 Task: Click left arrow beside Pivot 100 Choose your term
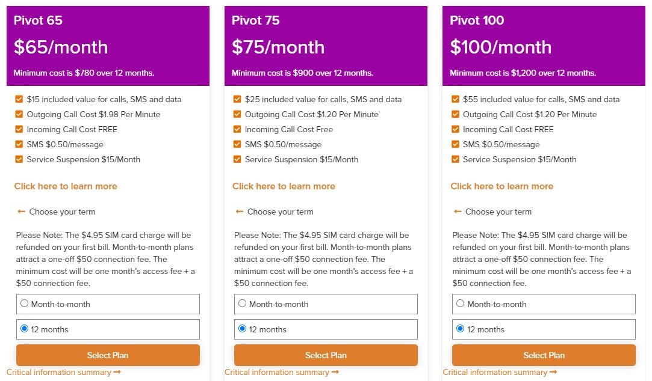tap(458, 212)
